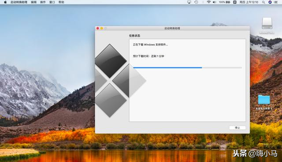Select the blue folder on desktop
The image size is (282, 162).
pos(264,100)
